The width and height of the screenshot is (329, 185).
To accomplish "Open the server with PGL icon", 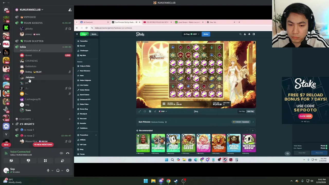I will [x=6, y=44].
